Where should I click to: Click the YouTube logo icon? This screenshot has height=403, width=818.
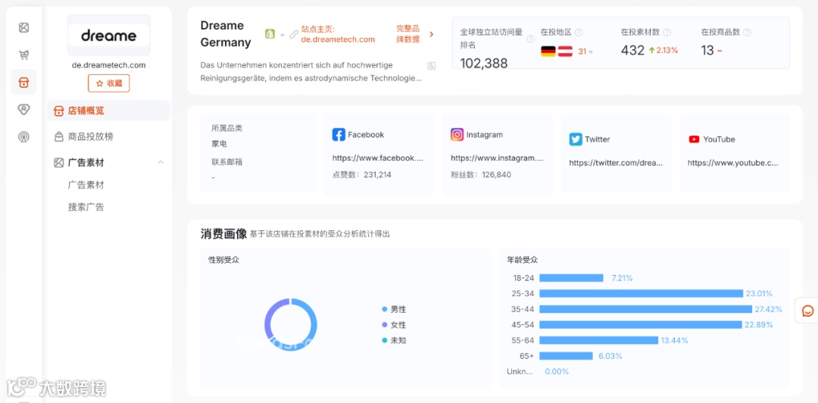694,139
